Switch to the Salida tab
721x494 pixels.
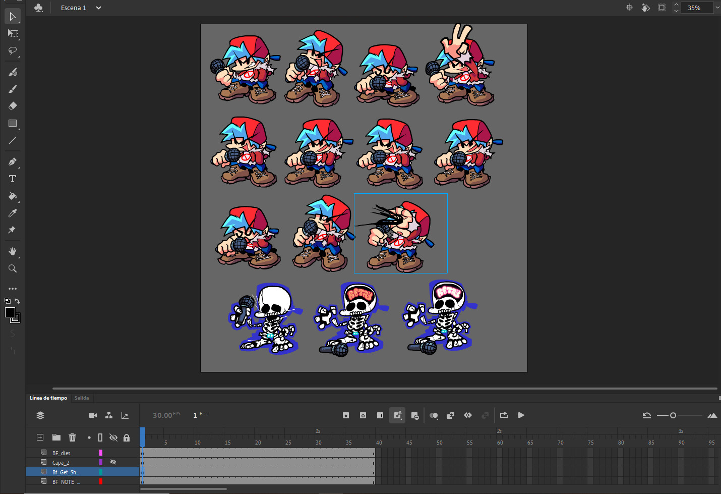click(x=82, y=398)
